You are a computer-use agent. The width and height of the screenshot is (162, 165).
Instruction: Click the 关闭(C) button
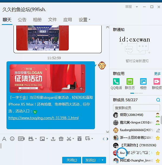[x=72, y=160]
